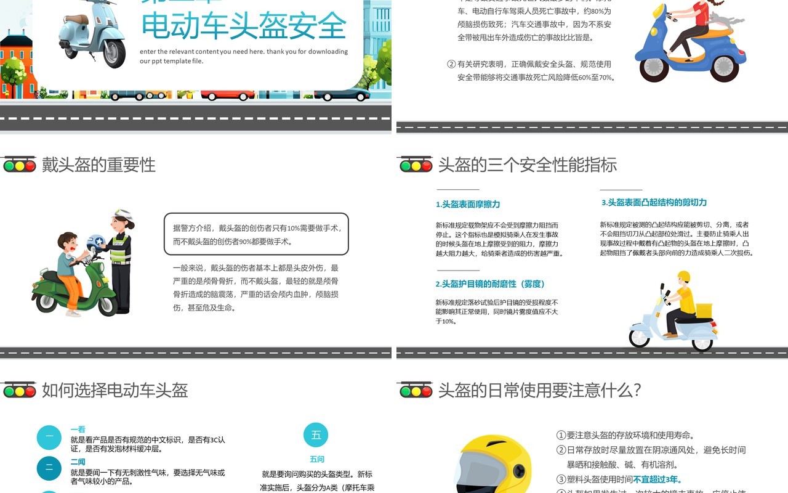Select the heading 头盔的日常使用要注意什么？
This screenshot has width=788, height=493.
[x=541, y=390]
